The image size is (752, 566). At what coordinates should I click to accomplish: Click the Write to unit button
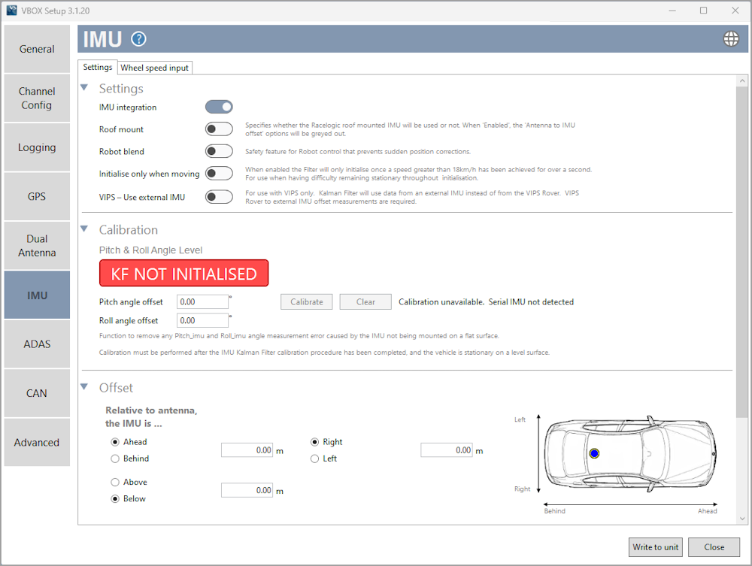pos(655,547)
